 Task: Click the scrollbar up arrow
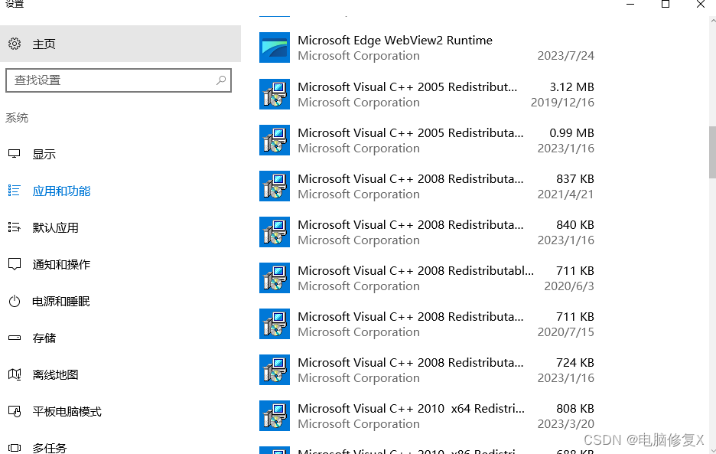coord(712,20)
